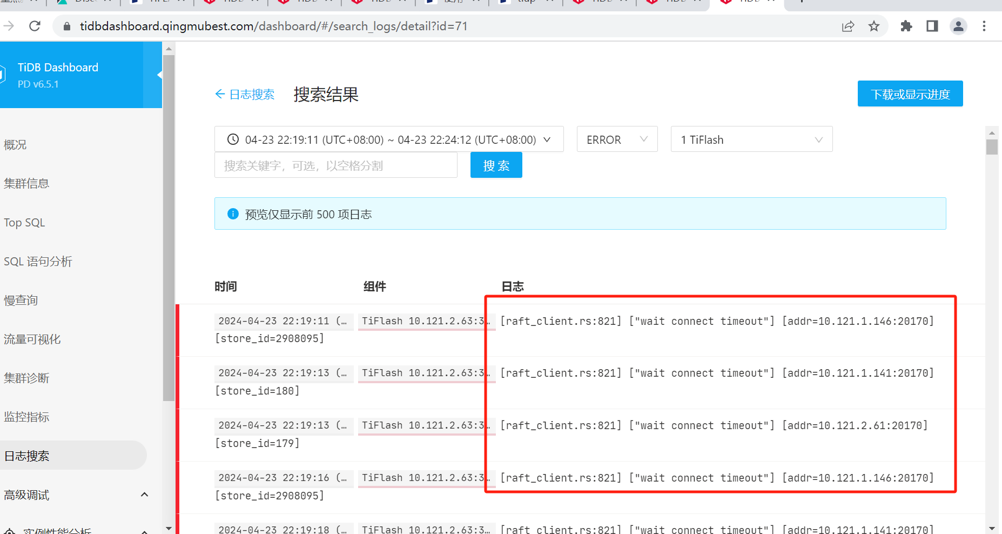1002x534 pixels.
Task: Click the clock icon in time range
Action: [233, 139]
